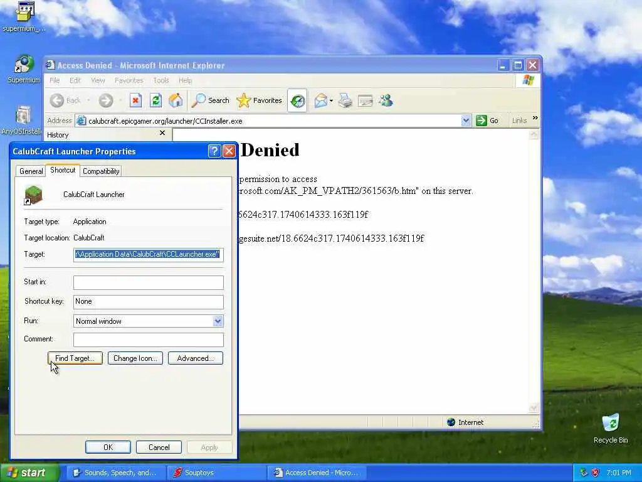
Task: Click OK in Properties dialog
Action: [x=108, y=447]
